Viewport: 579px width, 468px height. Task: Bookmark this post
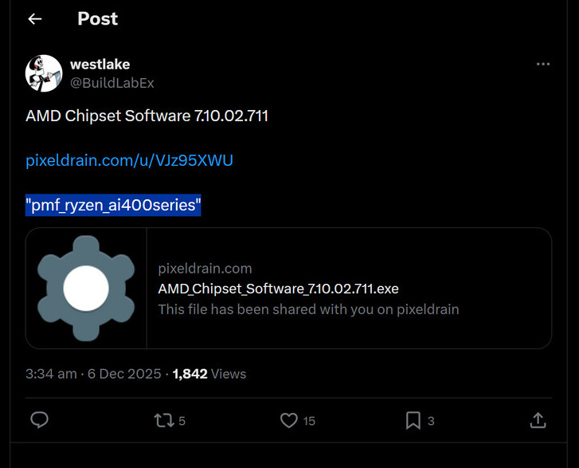pos(413,420)
